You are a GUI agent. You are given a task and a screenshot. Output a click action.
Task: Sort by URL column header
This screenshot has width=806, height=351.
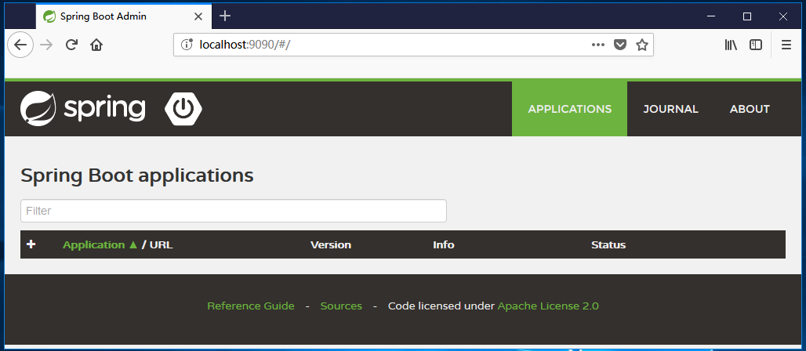pyautogui.click(x=161, y=244)
